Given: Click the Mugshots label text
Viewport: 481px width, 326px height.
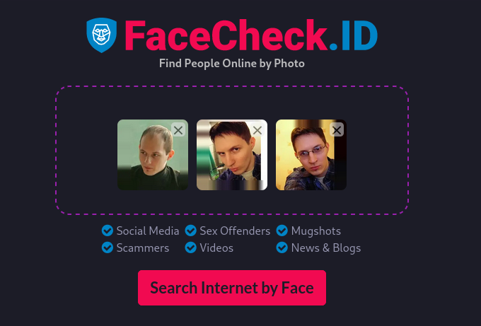Looking at the screenshot, I should [x=316, y=231].
